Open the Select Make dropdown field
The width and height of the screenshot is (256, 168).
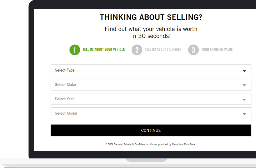coord(151,84)
